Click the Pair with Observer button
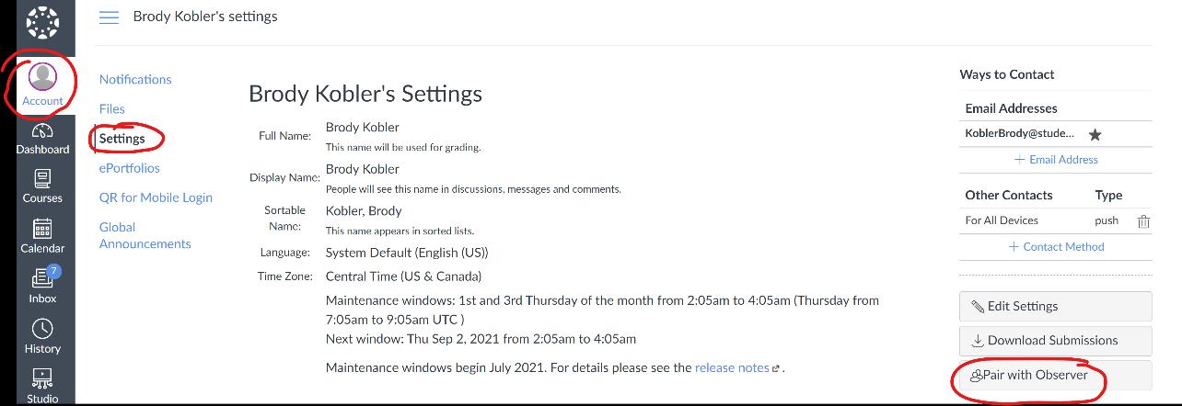 pyautogui.click(x=1055, y=375)
